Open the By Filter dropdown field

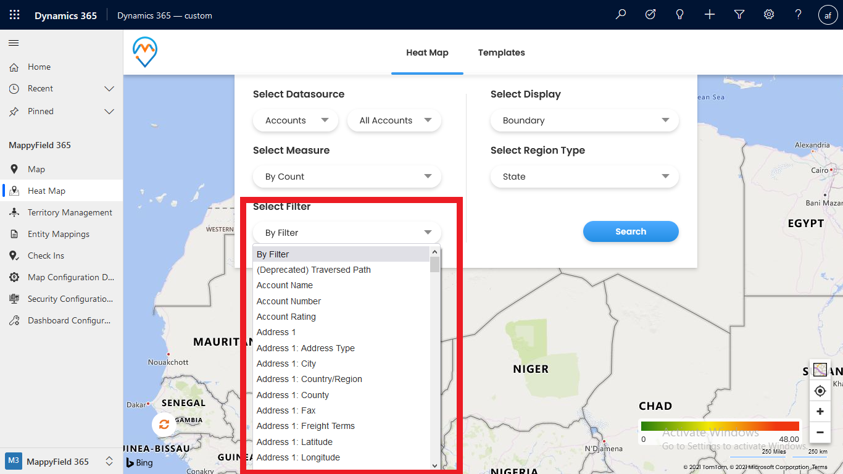point(347,233)
